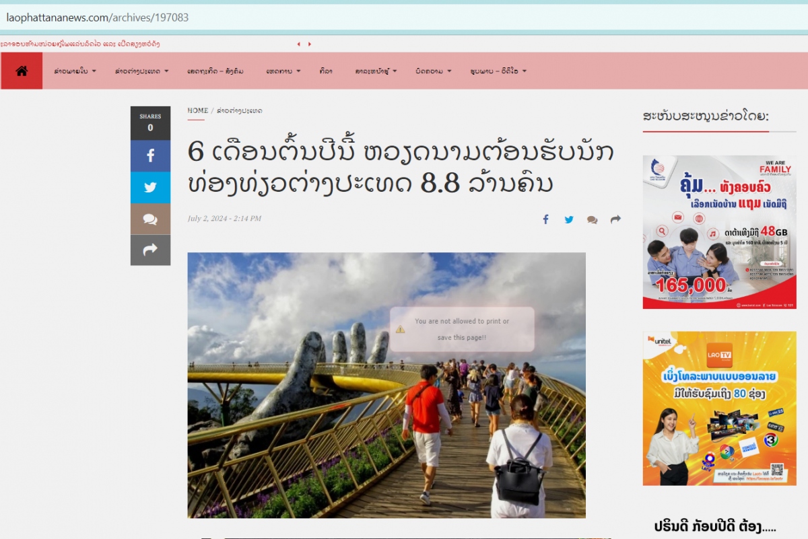Go to the Home icon in navigation bar
This screenshot has width=808, height=539.
(22, 71)
